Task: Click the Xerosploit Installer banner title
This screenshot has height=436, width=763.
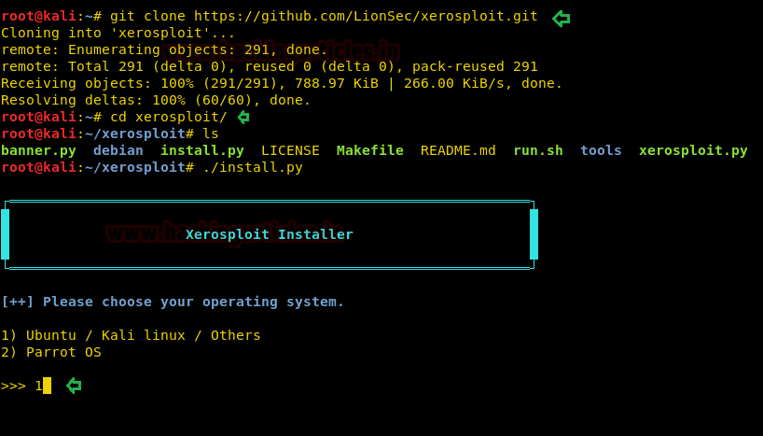Action: [x=269, y=234]
